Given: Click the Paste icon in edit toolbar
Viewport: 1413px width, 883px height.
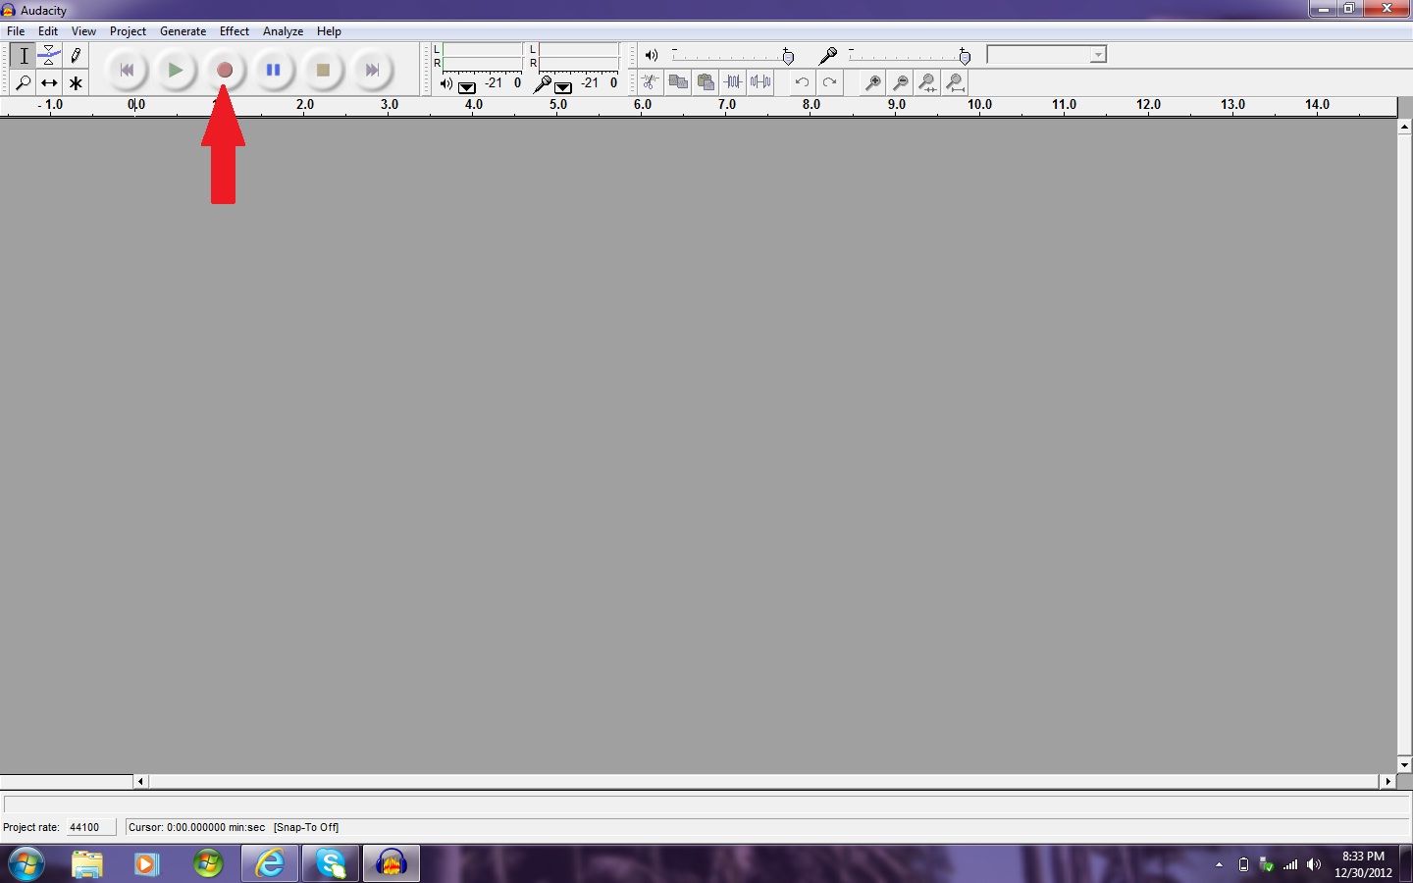Looking at the screenshot, I should (x=706, y=82).
